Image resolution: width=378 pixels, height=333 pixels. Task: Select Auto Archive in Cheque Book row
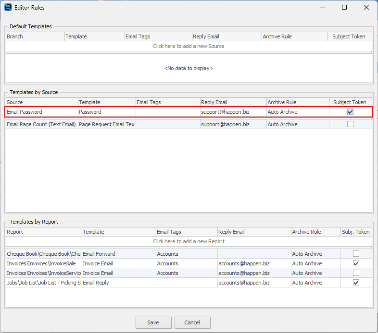tap(316, 254)
